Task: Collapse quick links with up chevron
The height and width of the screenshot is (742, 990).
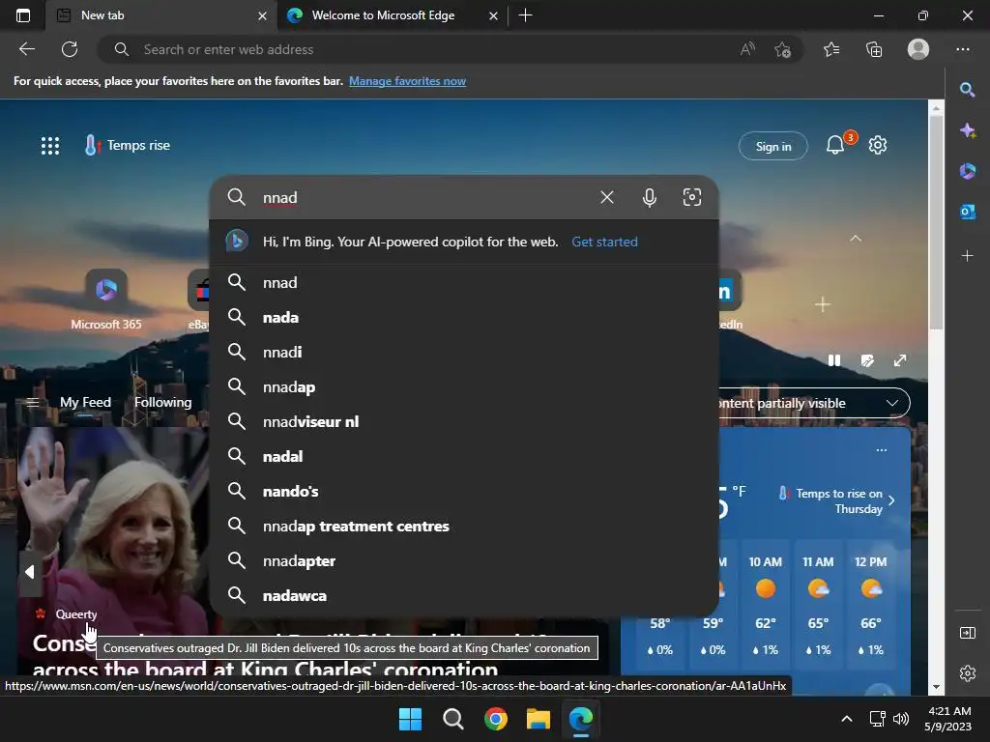Action: 856,239
